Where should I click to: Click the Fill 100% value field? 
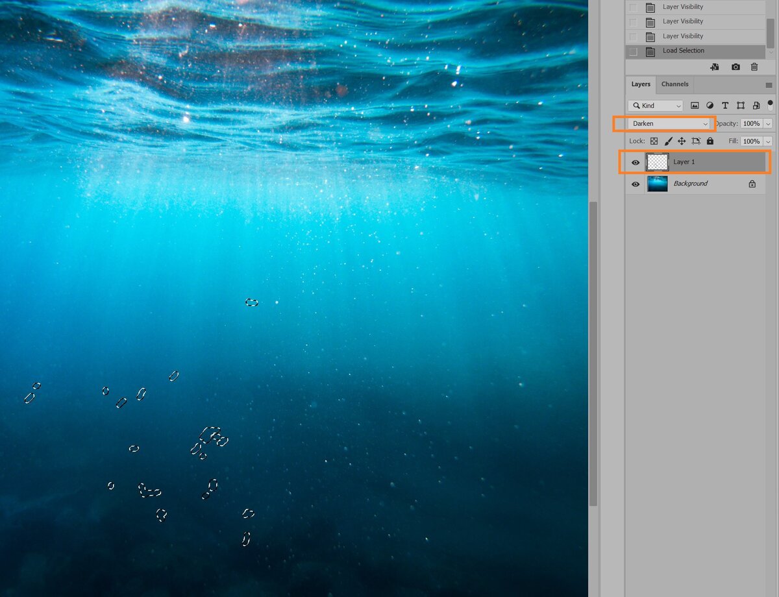pyautogui.click(x=752, y=141)
